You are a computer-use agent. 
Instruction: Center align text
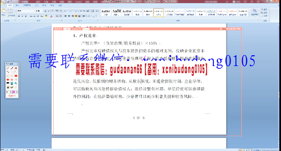pos(69,16)
